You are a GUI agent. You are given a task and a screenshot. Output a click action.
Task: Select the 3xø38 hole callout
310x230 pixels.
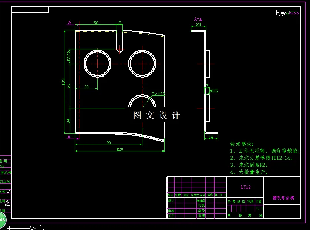coord(158,94)
